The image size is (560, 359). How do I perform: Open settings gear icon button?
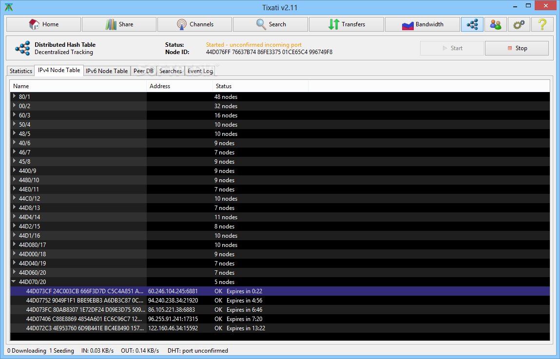click(519, 24)
